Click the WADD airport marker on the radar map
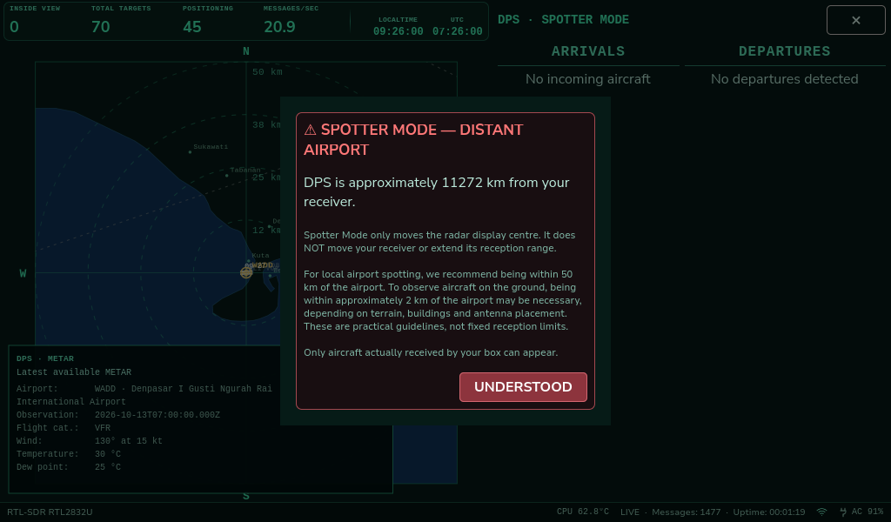 (246, 272)
